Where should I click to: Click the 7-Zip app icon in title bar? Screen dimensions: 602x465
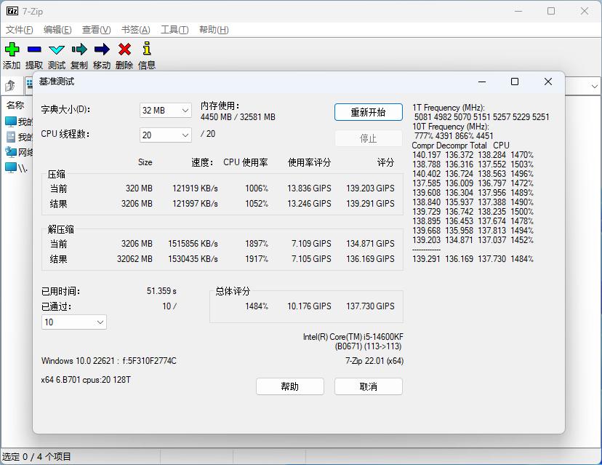click(x=12, y=11)
